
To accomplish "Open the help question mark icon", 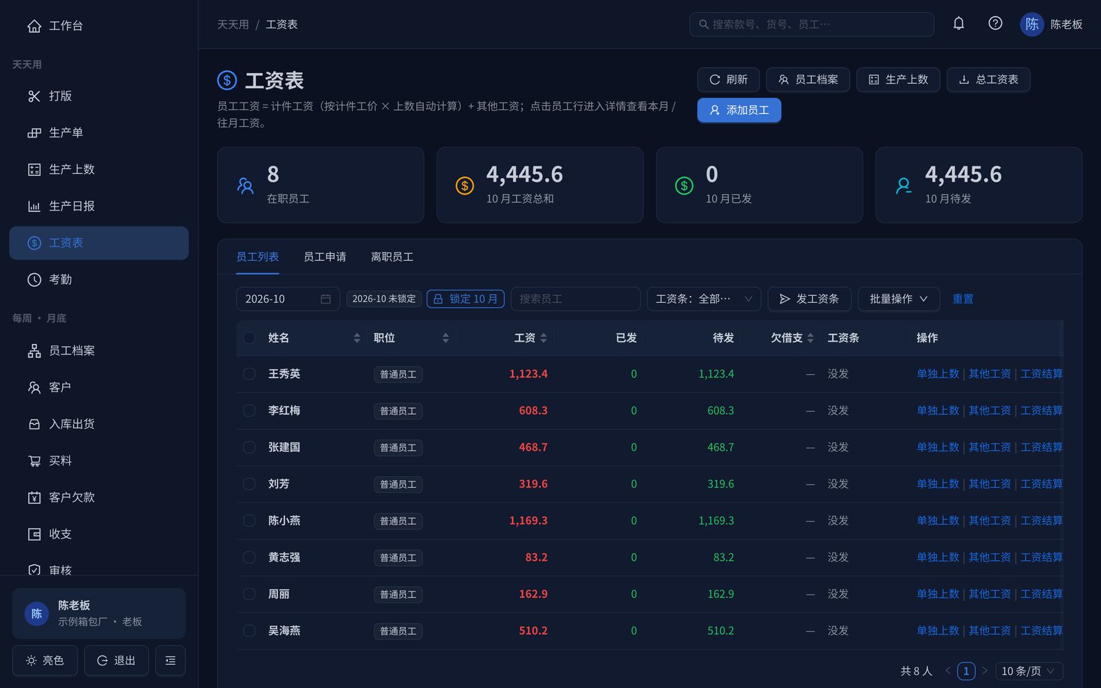I will click(x=995, y=23).
